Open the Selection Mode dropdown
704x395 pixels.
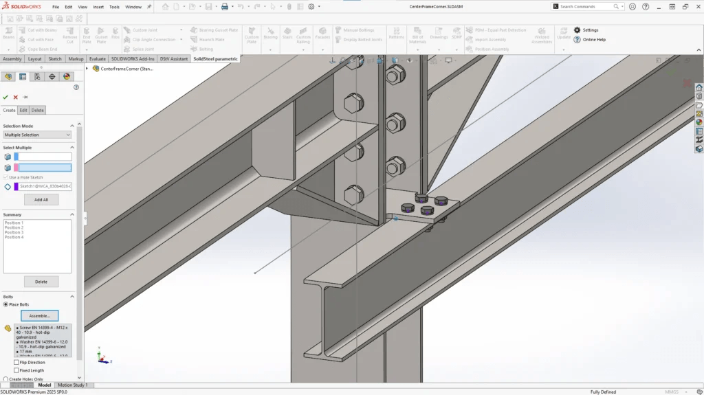(x=37, y=135)
